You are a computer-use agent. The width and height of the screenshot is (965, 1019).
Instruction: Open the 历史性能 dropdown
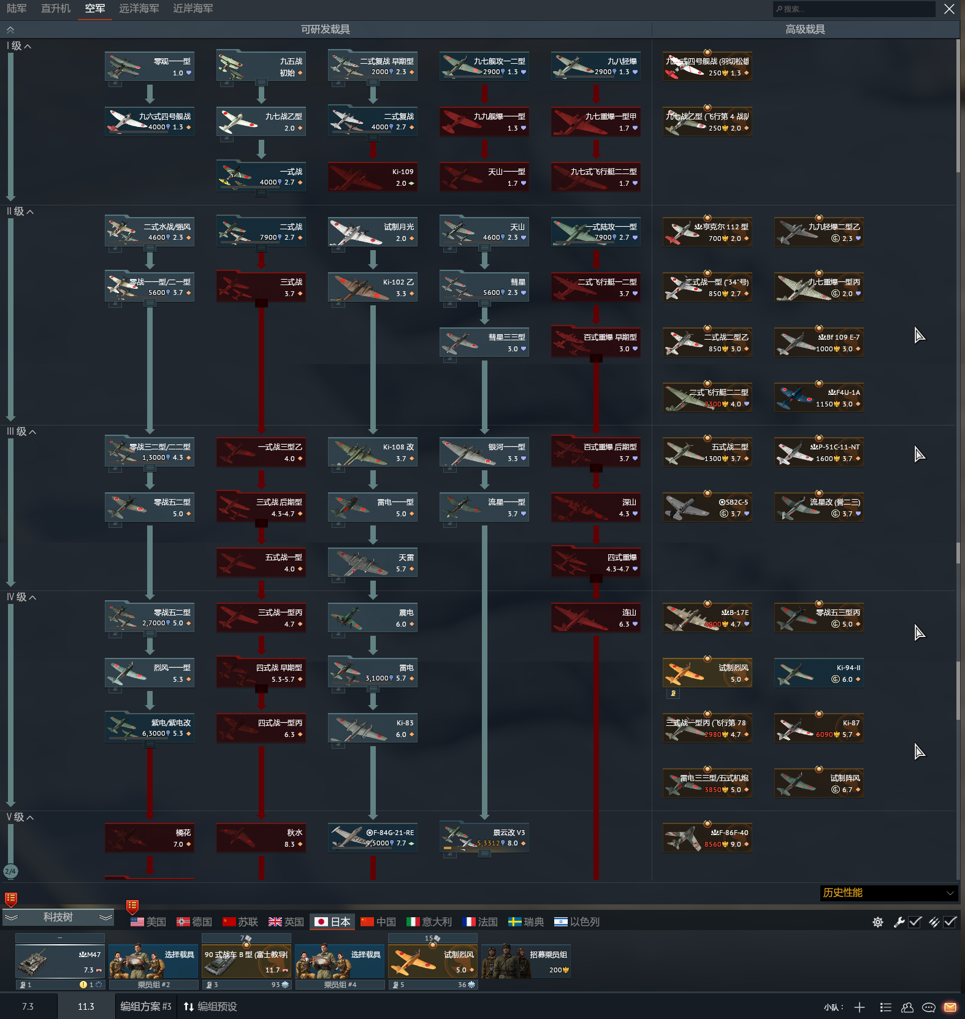[x=888, y=893]
